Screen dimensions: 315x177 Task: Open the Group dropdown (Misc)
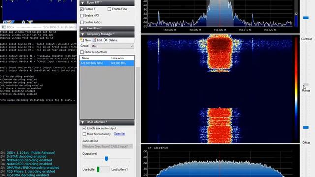click(112, 46)
